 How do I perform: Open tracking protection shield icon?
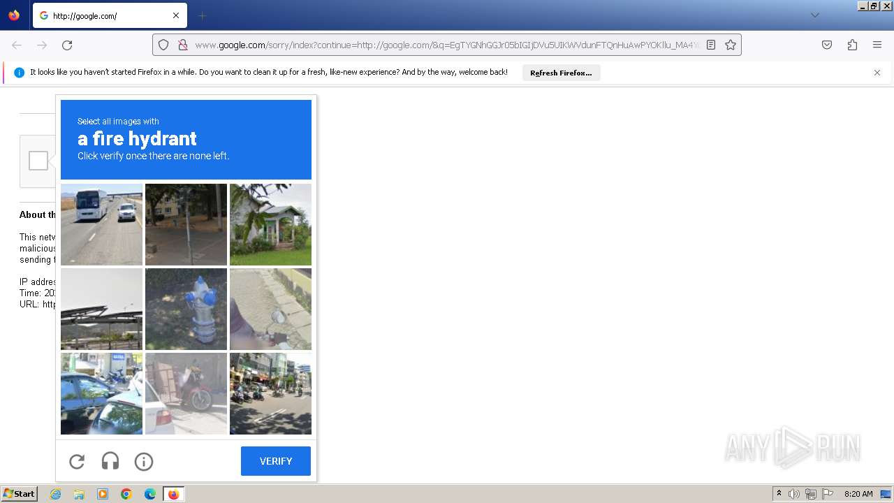coord(163,45)
